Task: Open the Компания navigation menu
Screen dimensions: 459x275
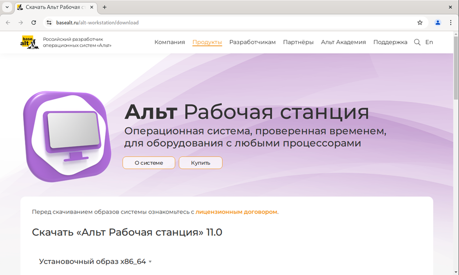Action: pos(169,42)
